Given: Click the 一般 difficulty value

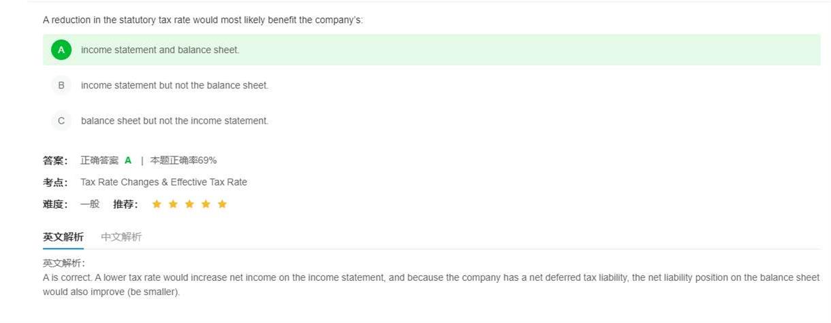Looking at the screenshot, I should 90,204.
